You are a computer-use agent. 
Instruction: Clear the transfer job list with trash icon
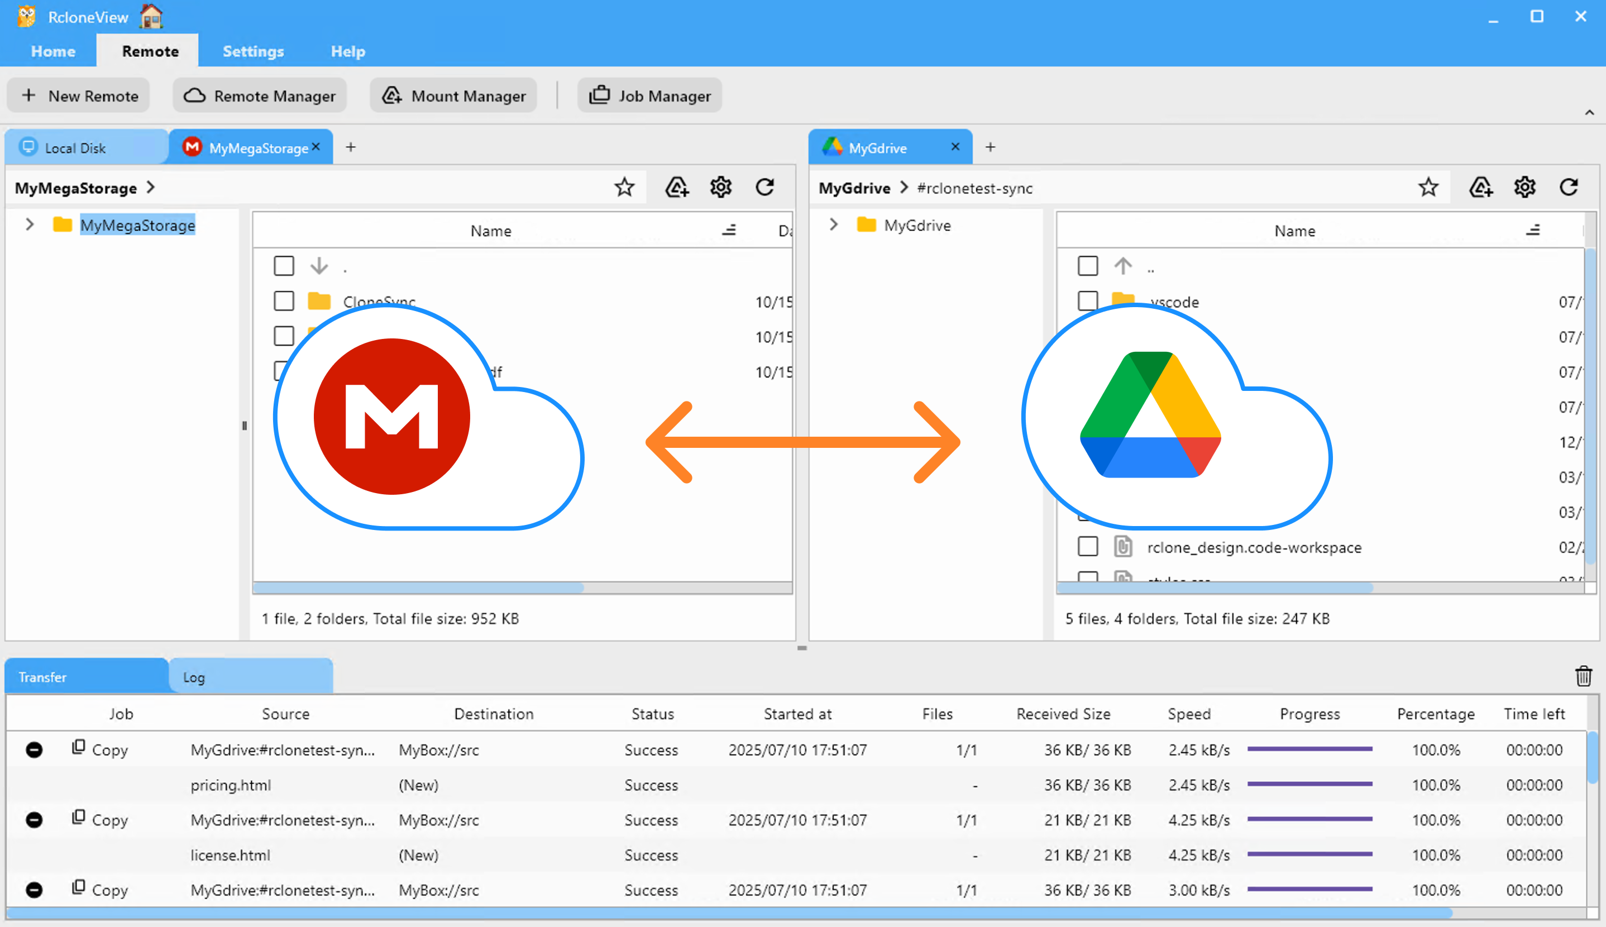[x=1584, y=676]
